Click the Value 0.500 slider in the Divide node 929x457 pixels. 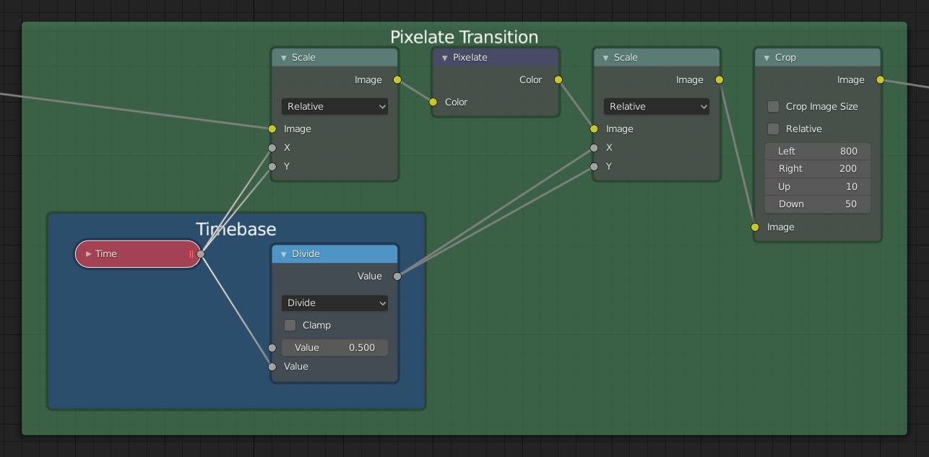tap(334, 347)
